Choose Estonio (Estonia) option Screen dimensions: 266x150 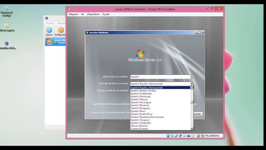(x=160, y=126)
